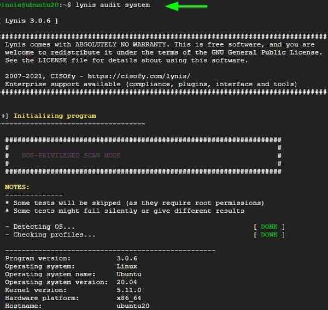Click the 'Hardware platform:' label

coord(42,298)
